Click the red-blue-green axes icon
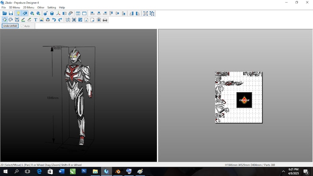This screenshot has height=176, width=313. 58,13
